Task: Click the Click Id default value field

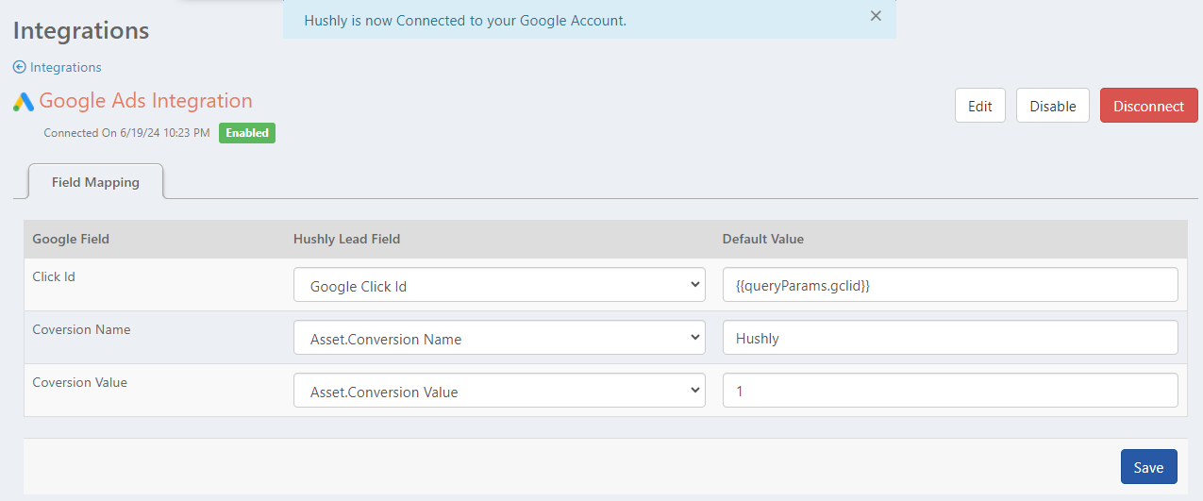Action: 949,285
